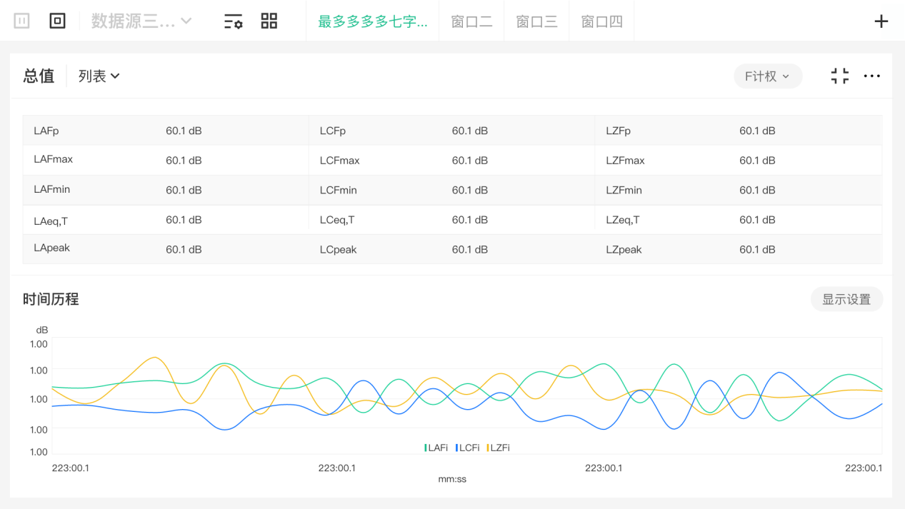
Task: Open the 列表 view type dropdown
Action: (x=99, y=76)
